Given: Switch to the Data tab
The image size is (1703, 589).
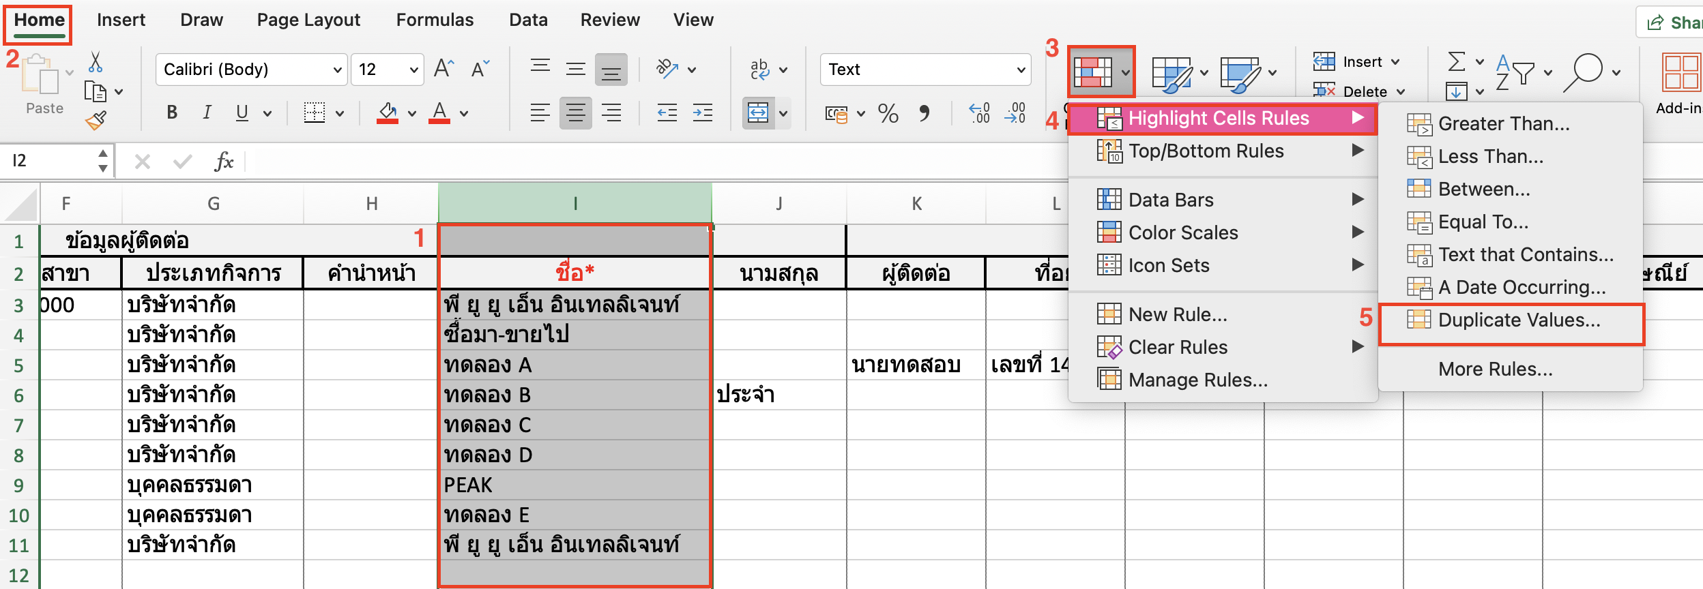Looking at the screenshot, I should pyautogui.click(x=528, y=20).
